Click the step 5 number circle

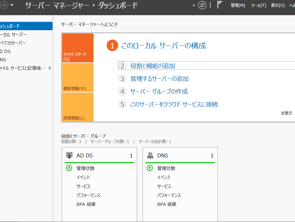tap(122, 104)
